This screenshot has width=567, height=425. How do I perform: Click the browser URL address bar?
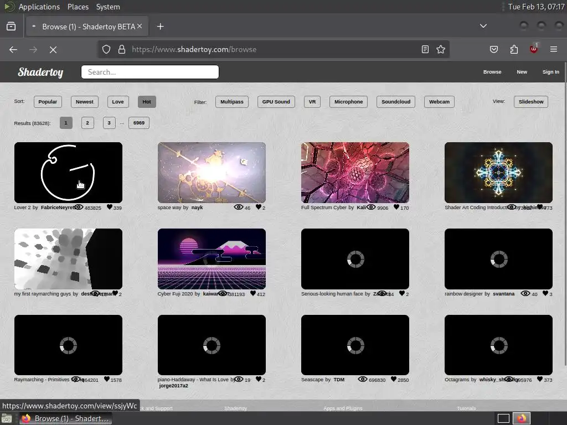coord(273,49)
